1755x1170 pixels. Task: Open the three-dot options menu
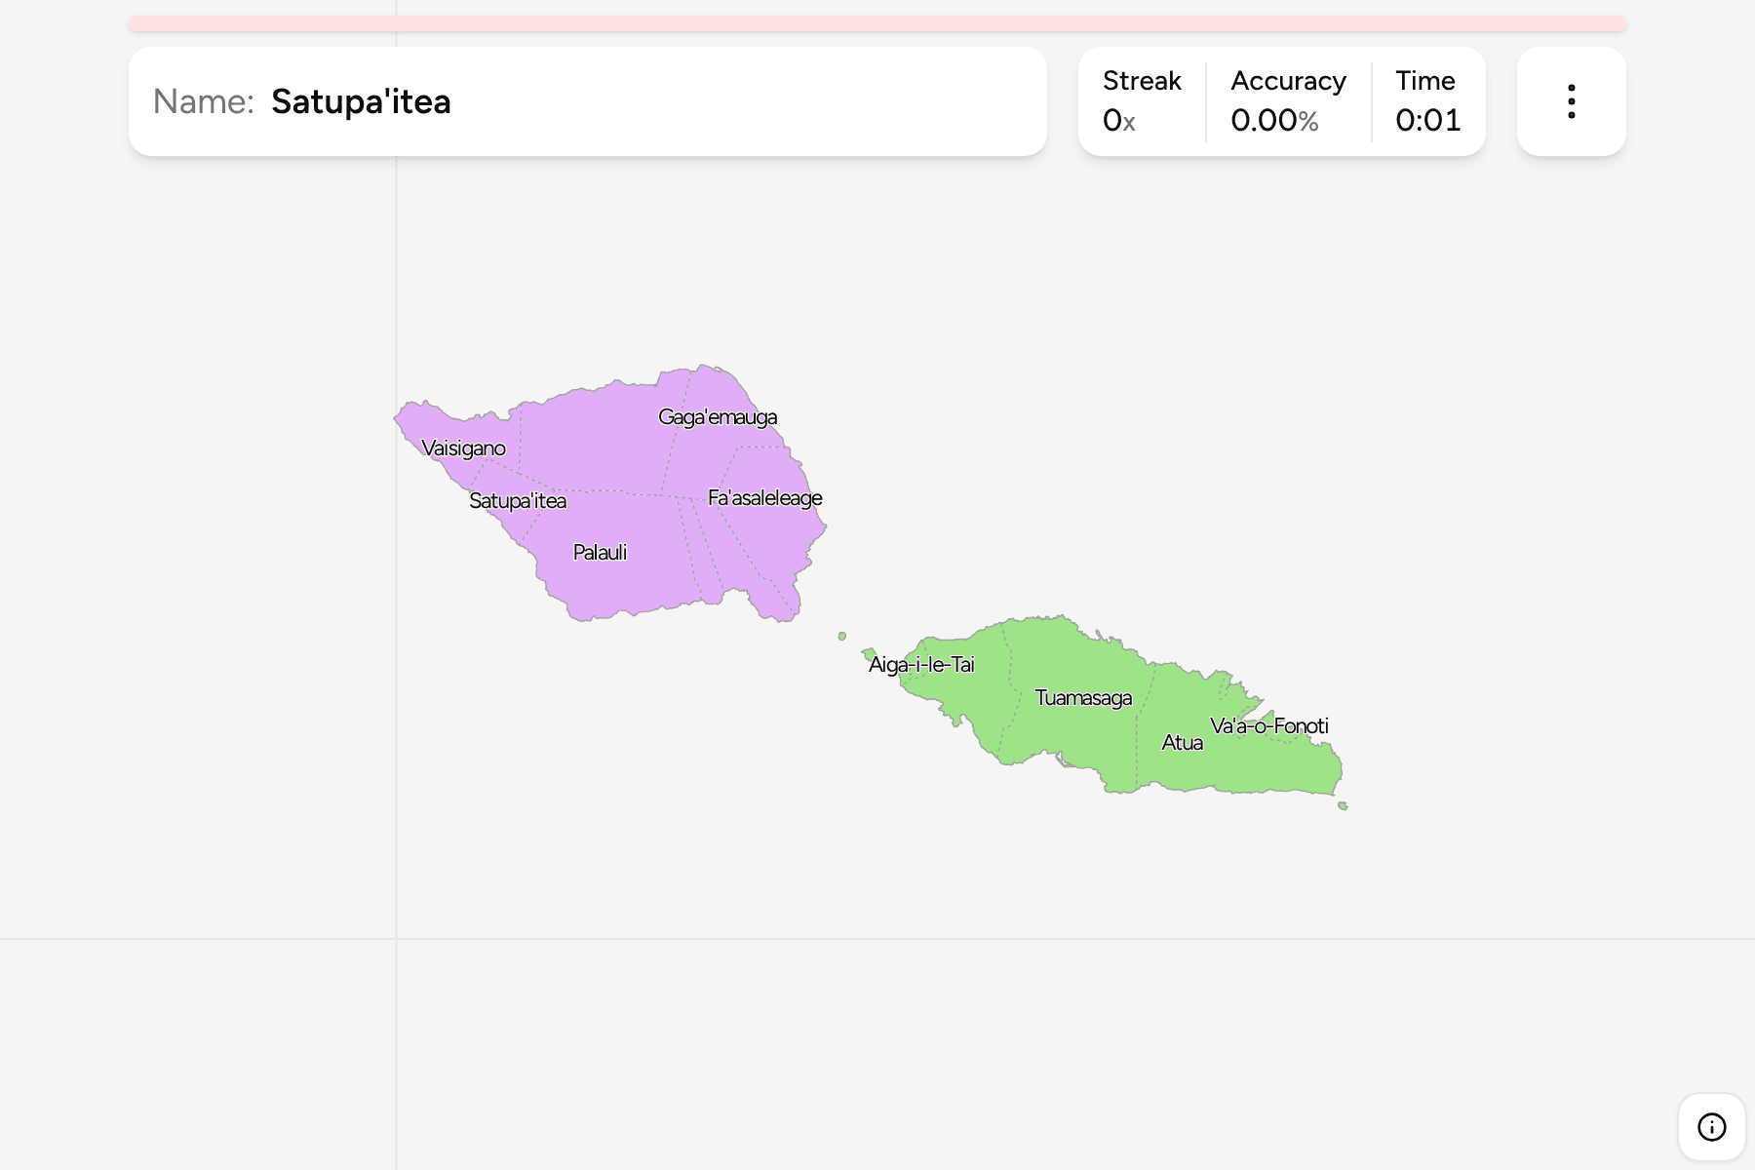1571,101
